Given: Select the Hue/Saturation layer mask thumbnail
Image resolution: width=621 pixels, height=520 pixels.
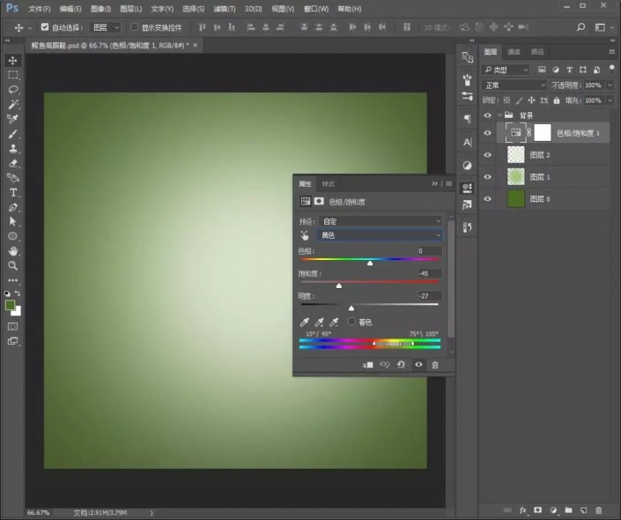Looking at the screenshot, I should pos(543,133).
